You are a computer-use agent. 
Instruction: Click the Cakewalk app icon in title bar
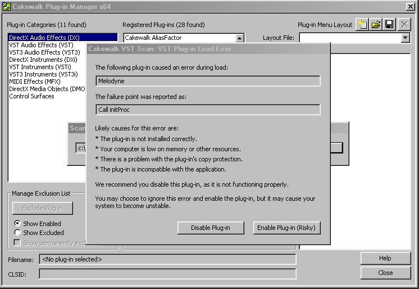(6, 6)
